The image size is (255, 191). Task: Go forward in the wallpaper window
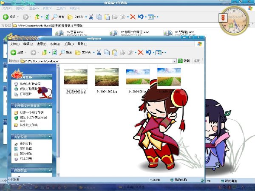(x=33, y=52)
